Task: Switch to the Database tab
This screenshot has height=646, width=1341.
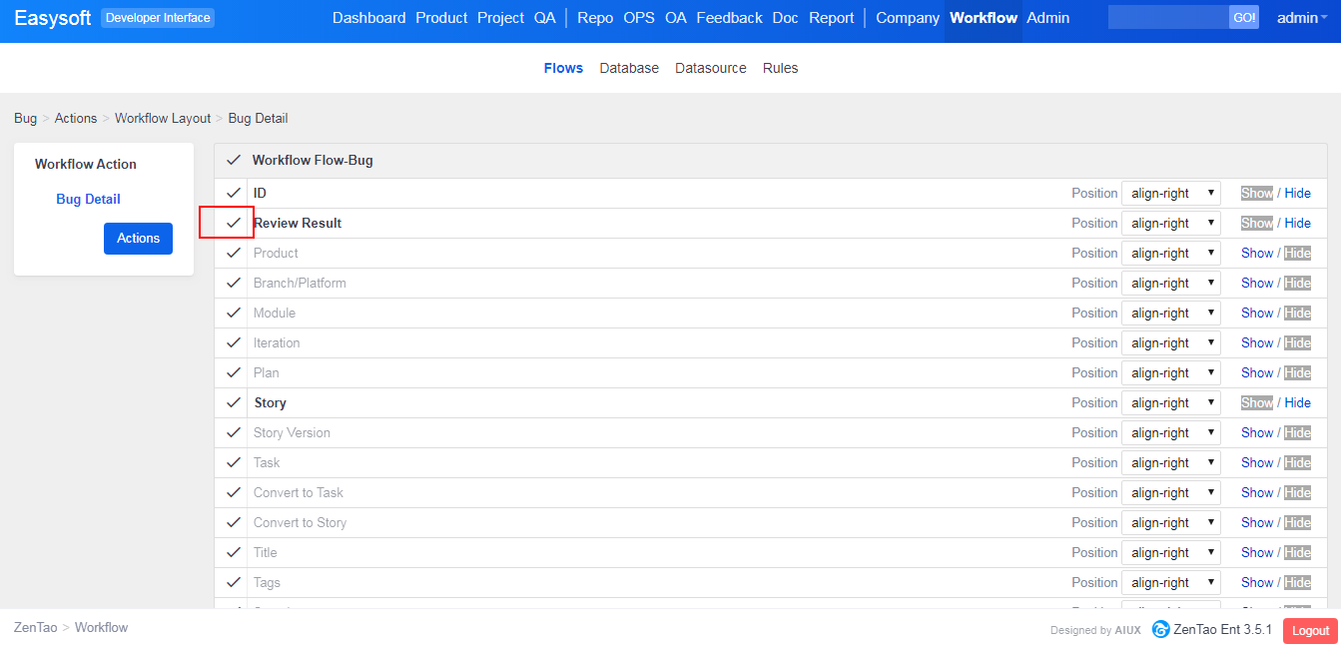Action: click(x=629, y=68)
